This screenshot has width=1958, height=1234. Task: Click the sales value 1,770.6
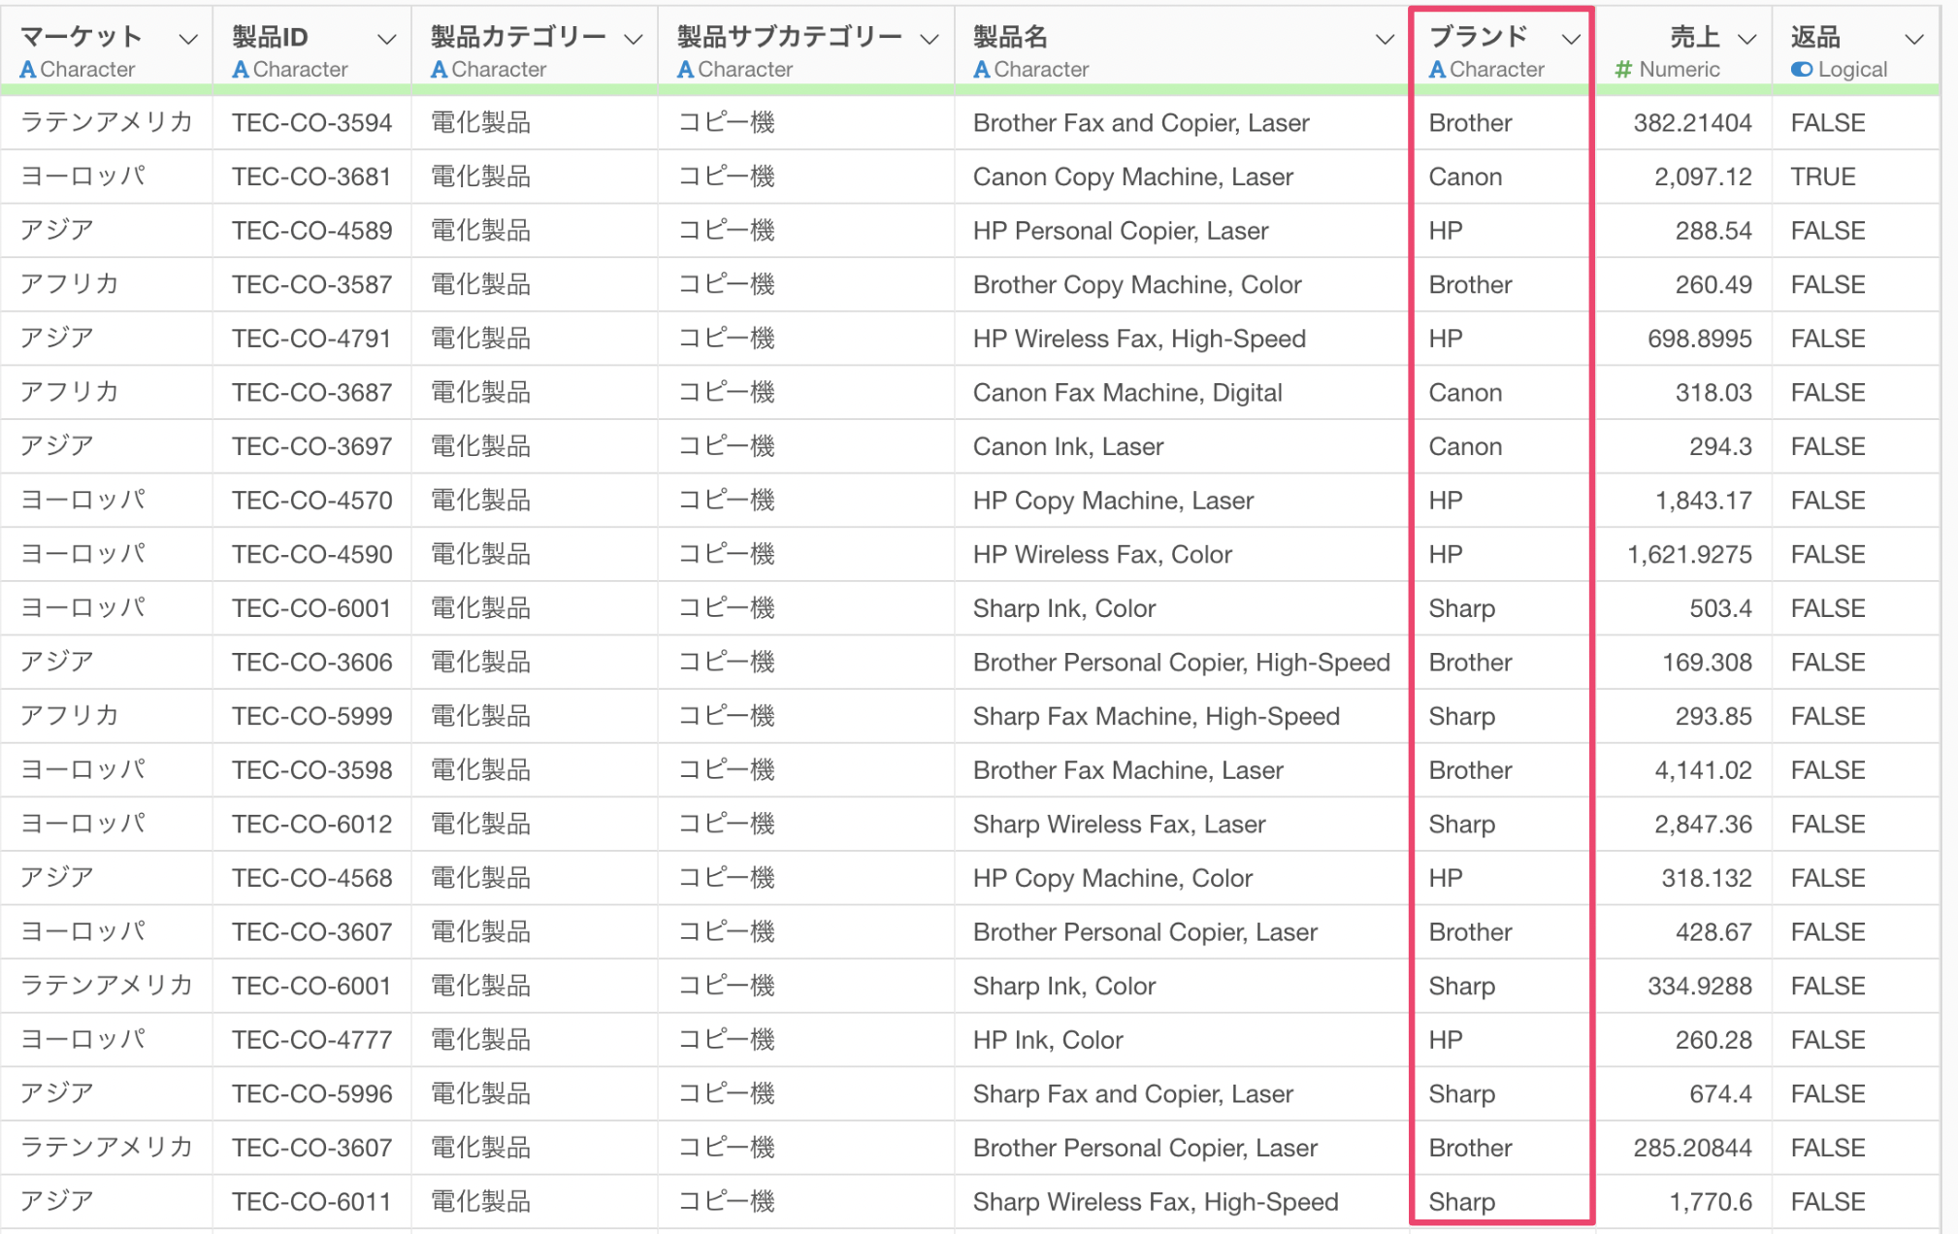click(1711, 1202)
